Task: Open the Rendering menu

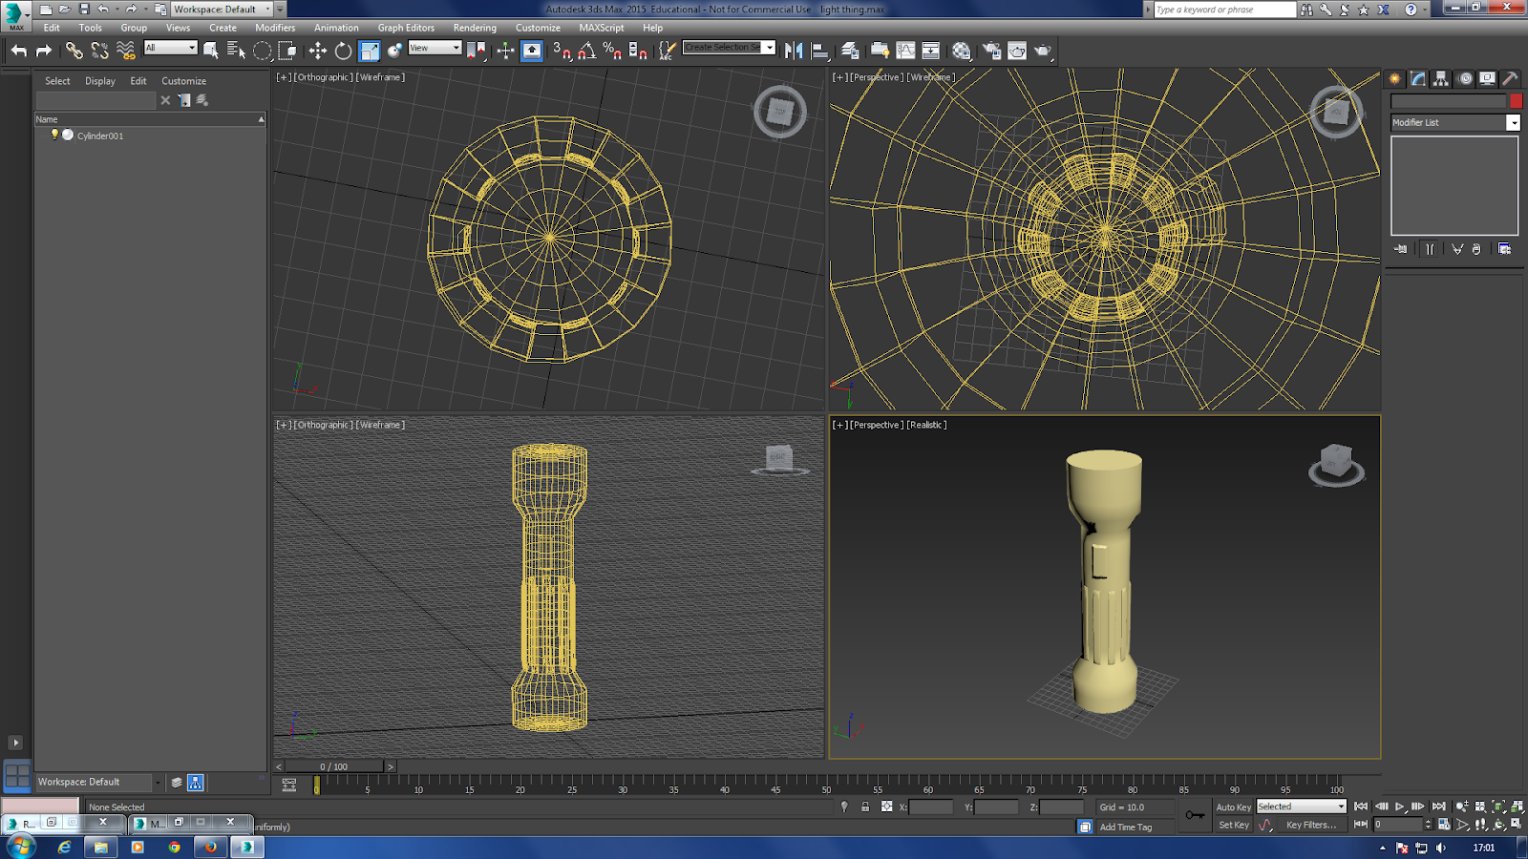Action: tap(475, 28)
